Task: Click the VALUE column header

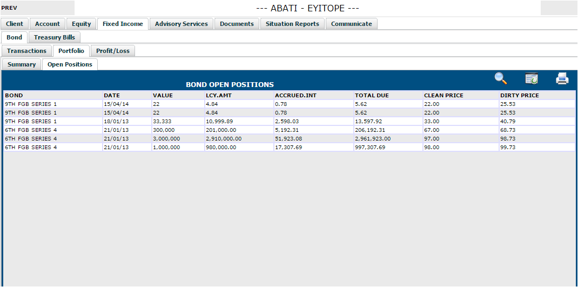Action: click(178, 95)
